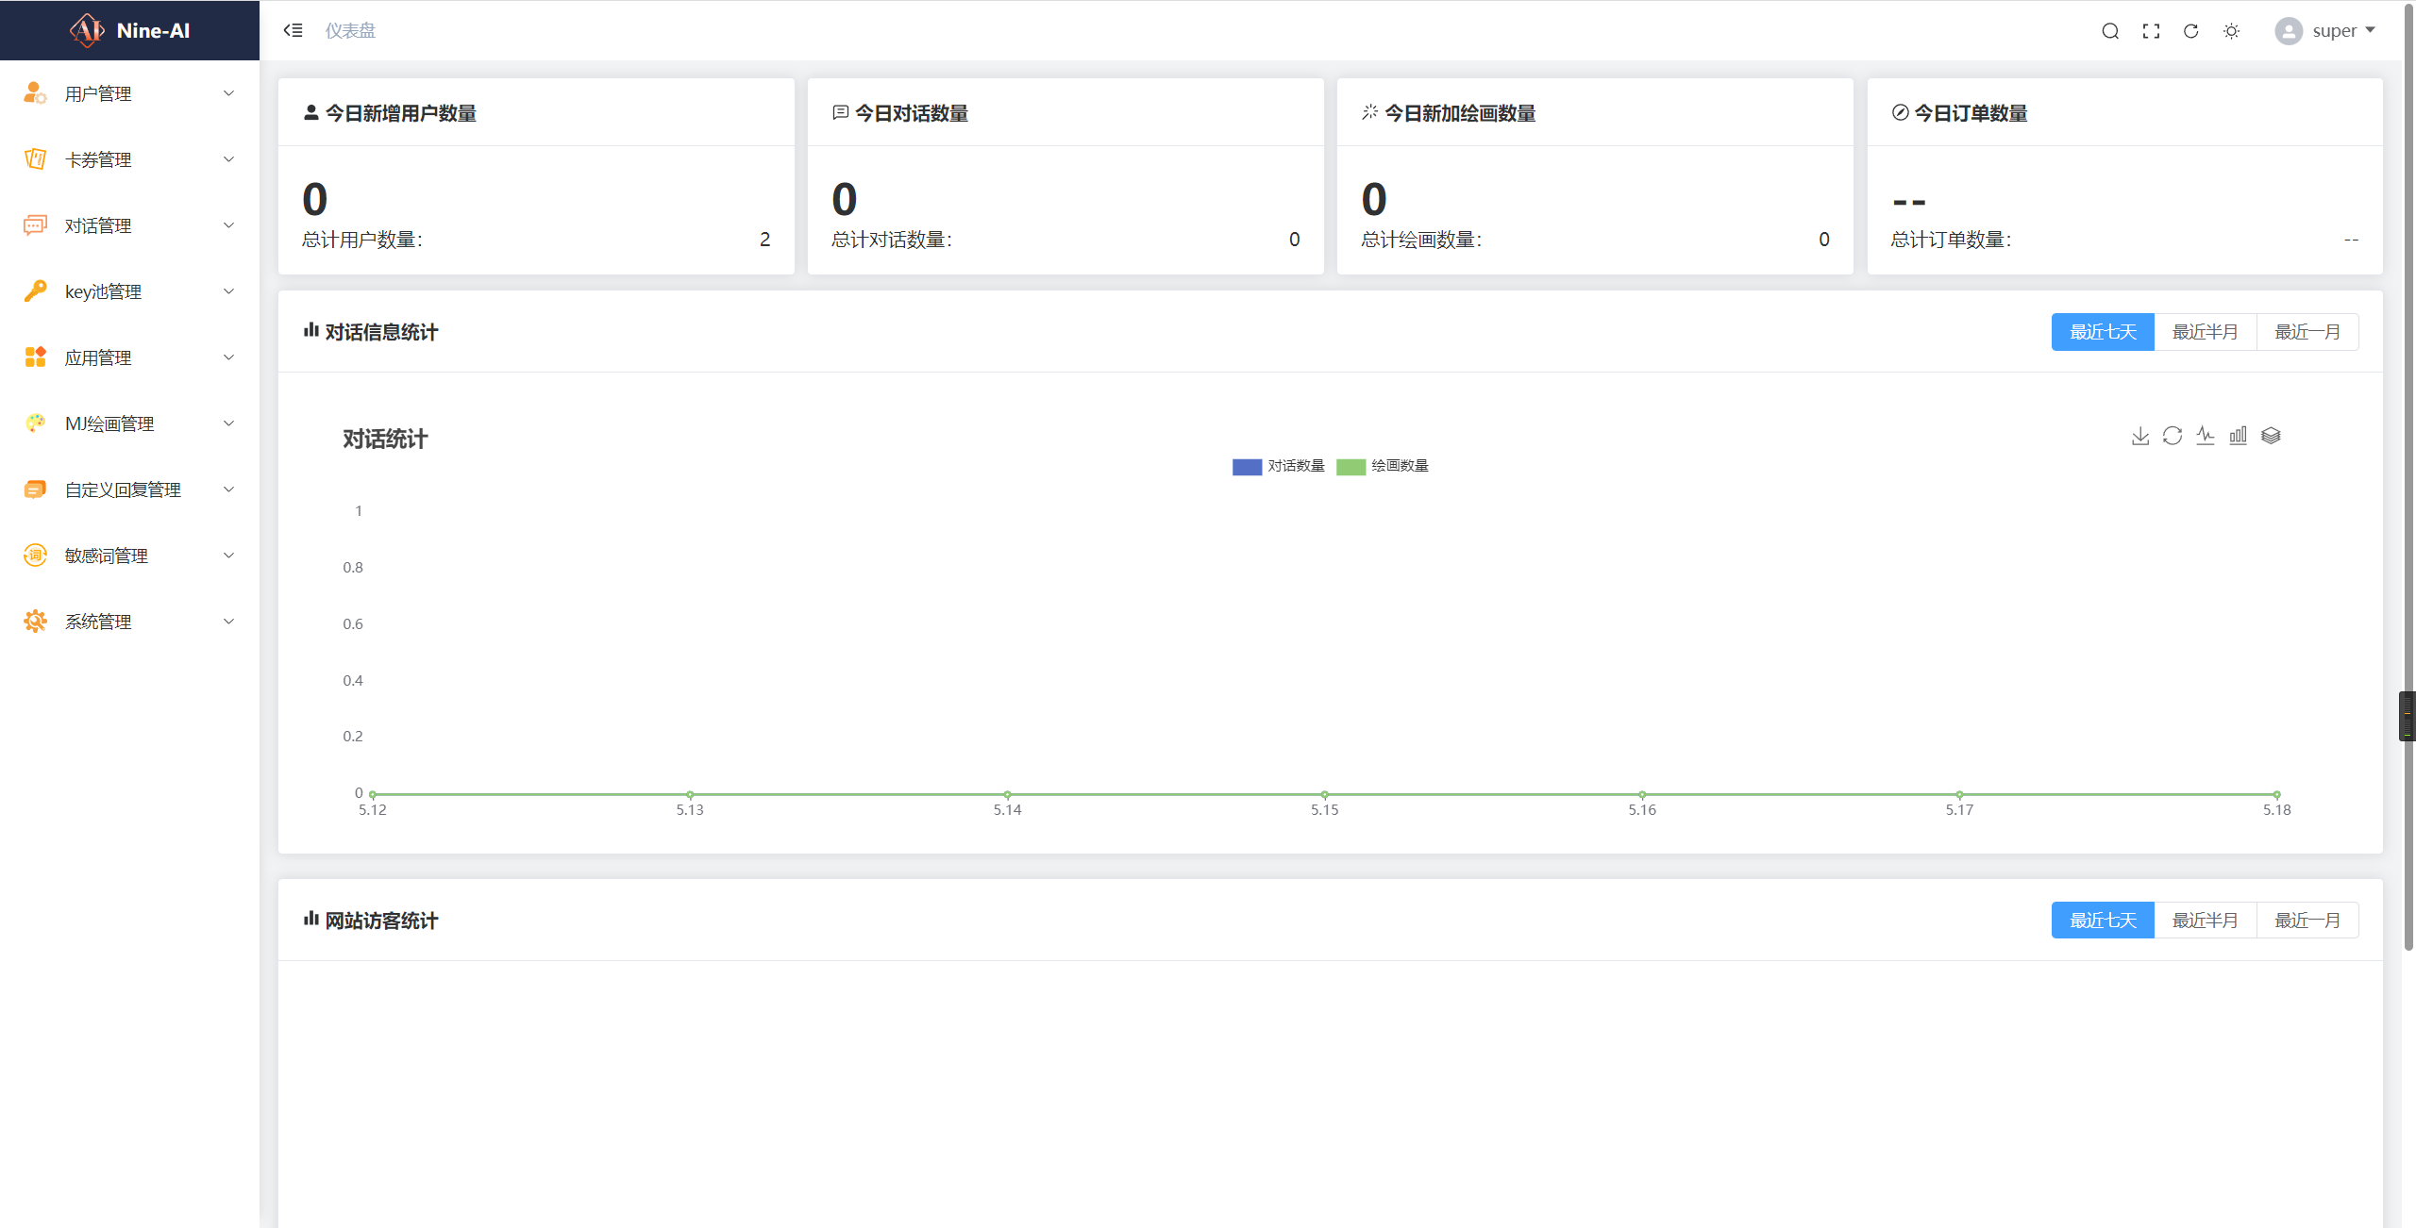Collapse the sidebar with the fold icon
2416x1228 pixels.
293,30
